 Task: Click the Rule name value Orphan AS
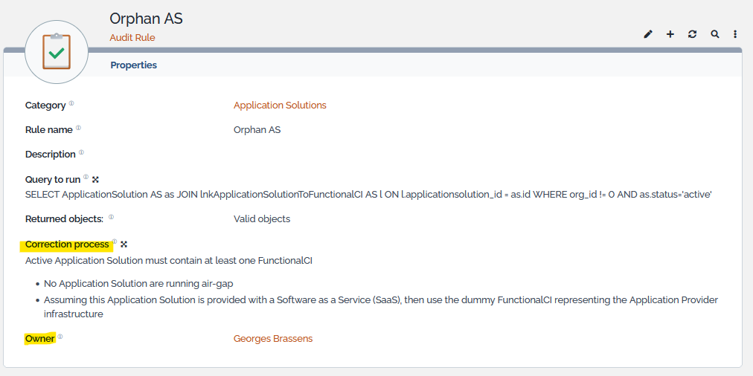point(257,130)
